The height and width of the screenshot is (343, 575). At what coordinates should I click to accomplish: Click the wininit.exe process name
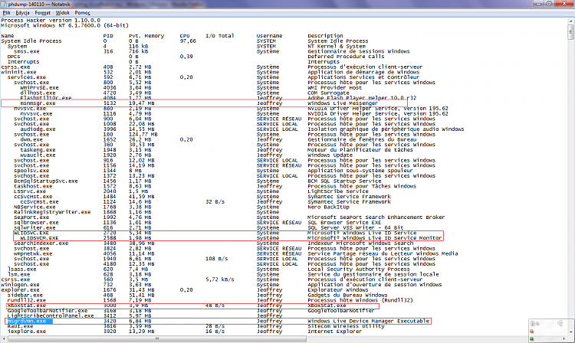point(18,72)
